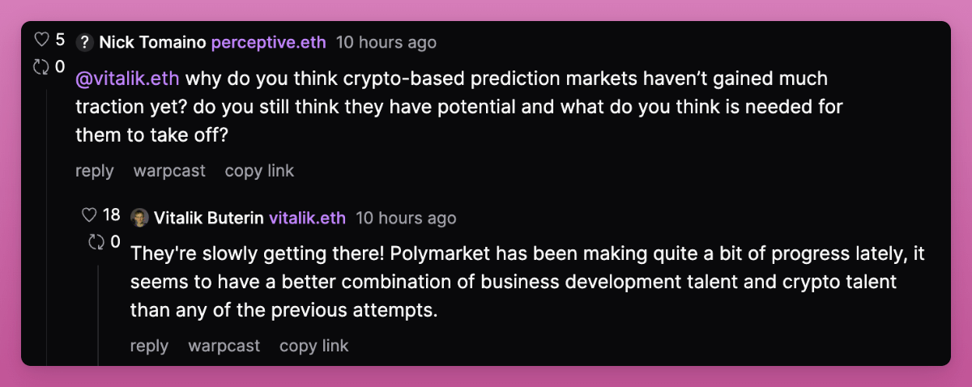Open Nick Tomaino's cast in warpcast
972x387 pixels.
[x=169, y=171]
